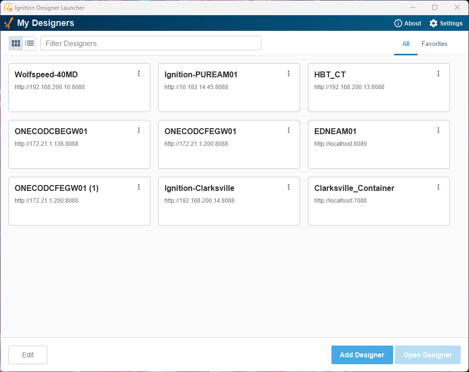Viewport: 469px width, 372px height.
Task: Click kebab icon on EDNEAM01 card
Action: (438, 130)
